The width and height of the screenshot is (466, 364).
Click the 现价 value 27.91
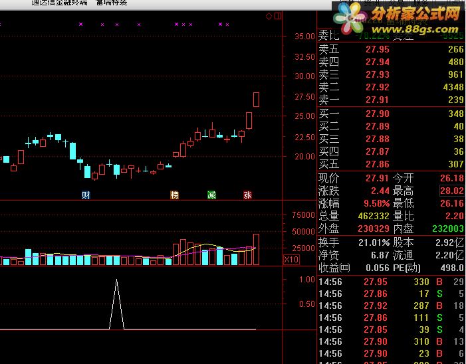coord(377,178)
